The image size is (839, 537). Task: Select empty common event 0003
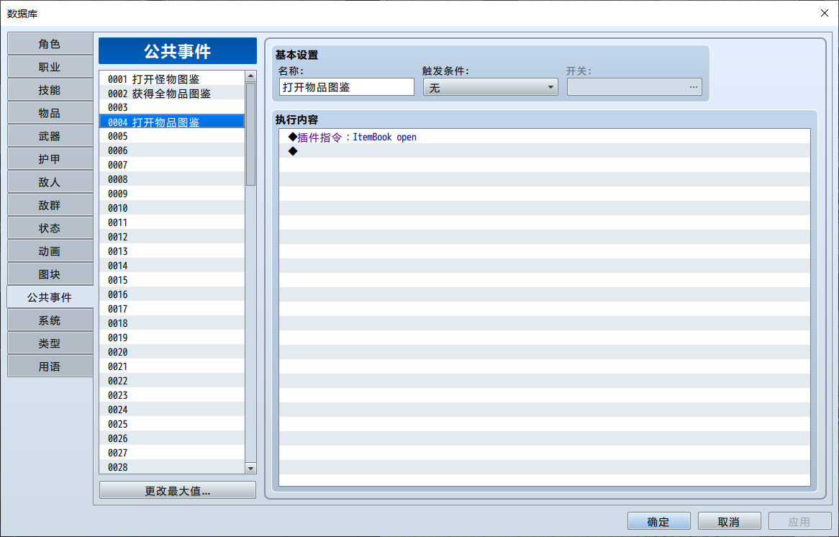point(172,107)
